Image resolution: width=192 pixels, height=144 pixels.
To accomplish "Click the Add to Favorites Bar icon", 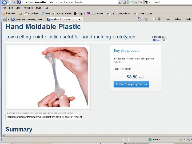I will point(21,14).
